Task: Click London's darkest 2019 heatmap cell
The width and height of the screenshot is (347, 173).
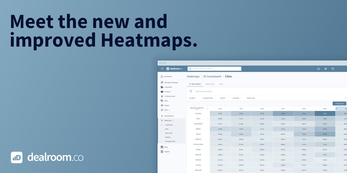Action: coord(325,113)
